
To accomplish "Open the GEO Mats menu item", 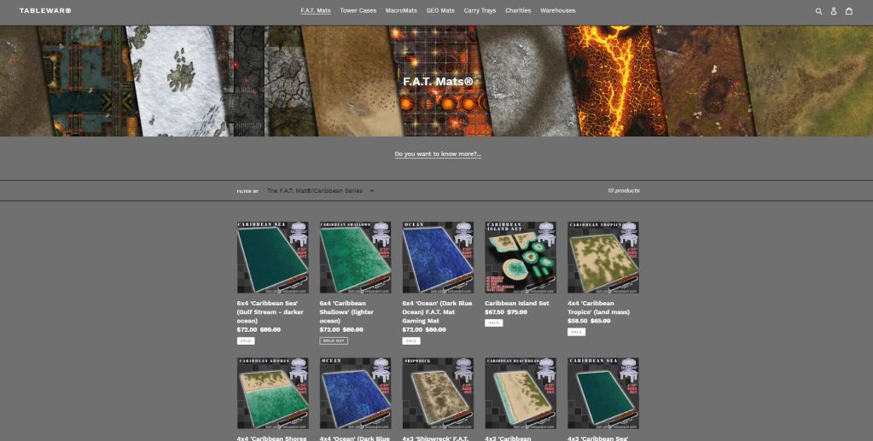I will click(440, 10).
